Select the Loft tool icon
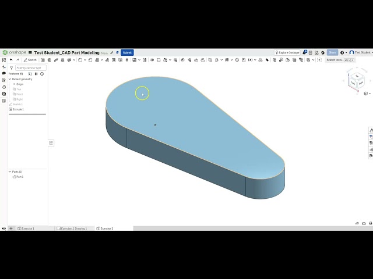This screenshot has width=373, height=279. (x=62, y=60)
